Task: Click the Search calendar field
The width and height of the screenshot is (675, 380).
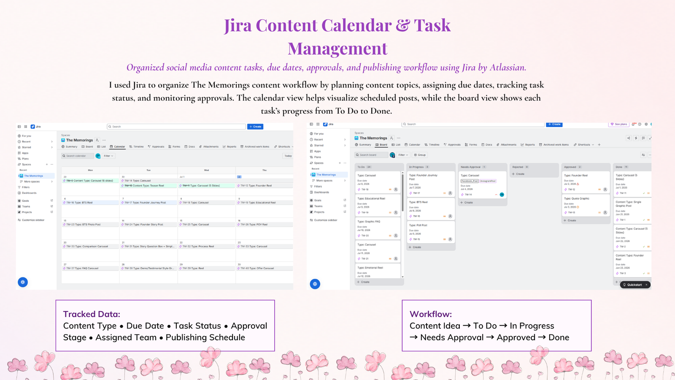Action: [x=78, y=156]
